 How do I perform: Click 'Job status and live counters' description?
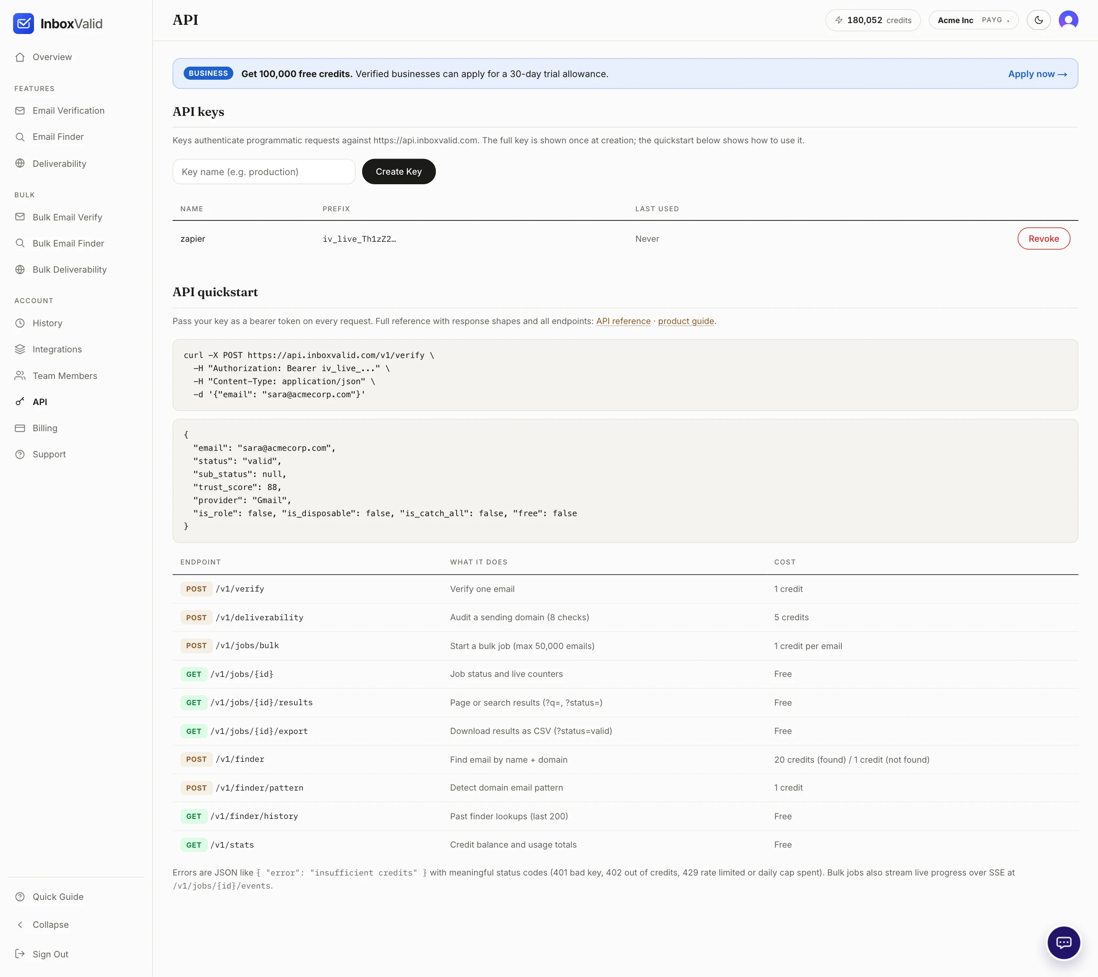coord(506,674)
